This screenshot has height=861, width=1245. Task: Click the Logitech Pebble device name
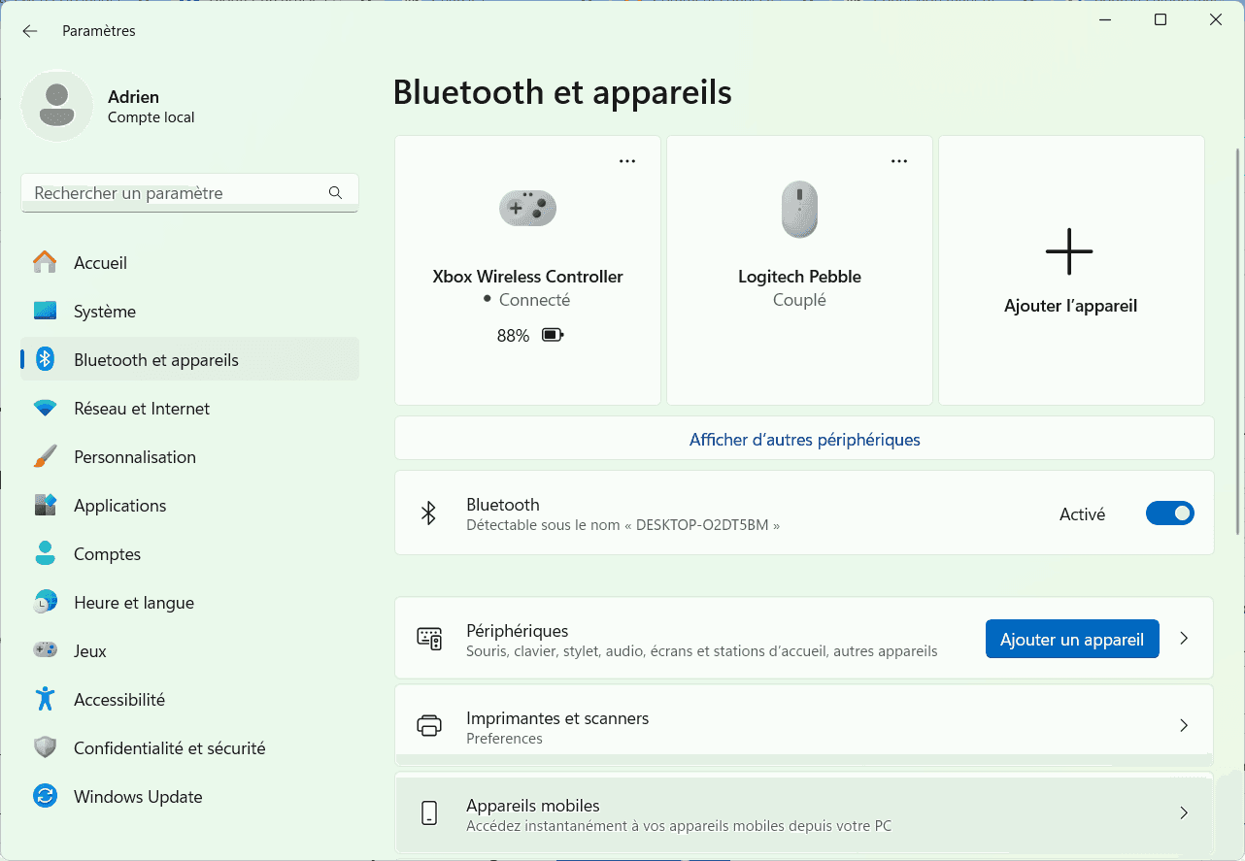[x=799, y=277]
